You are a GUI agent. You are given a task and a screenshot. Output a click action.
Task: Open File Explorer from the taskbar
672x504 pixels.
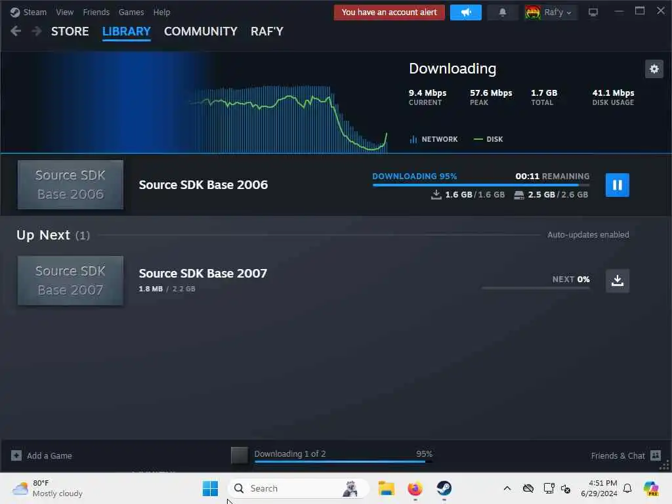tap(386, 488)
